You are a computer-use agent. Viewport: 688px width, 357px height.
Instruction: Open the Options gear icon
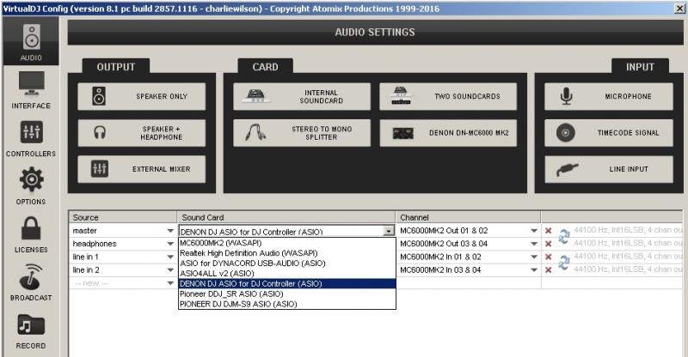(31, 179)
